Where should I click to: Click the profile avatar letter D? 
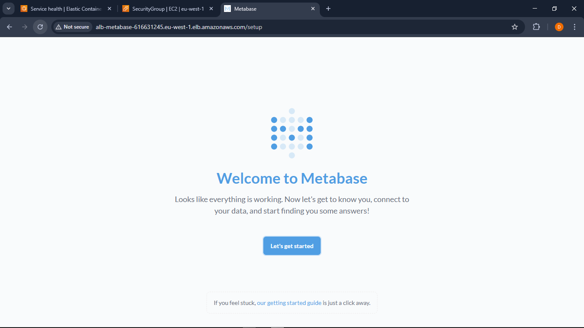559,26
